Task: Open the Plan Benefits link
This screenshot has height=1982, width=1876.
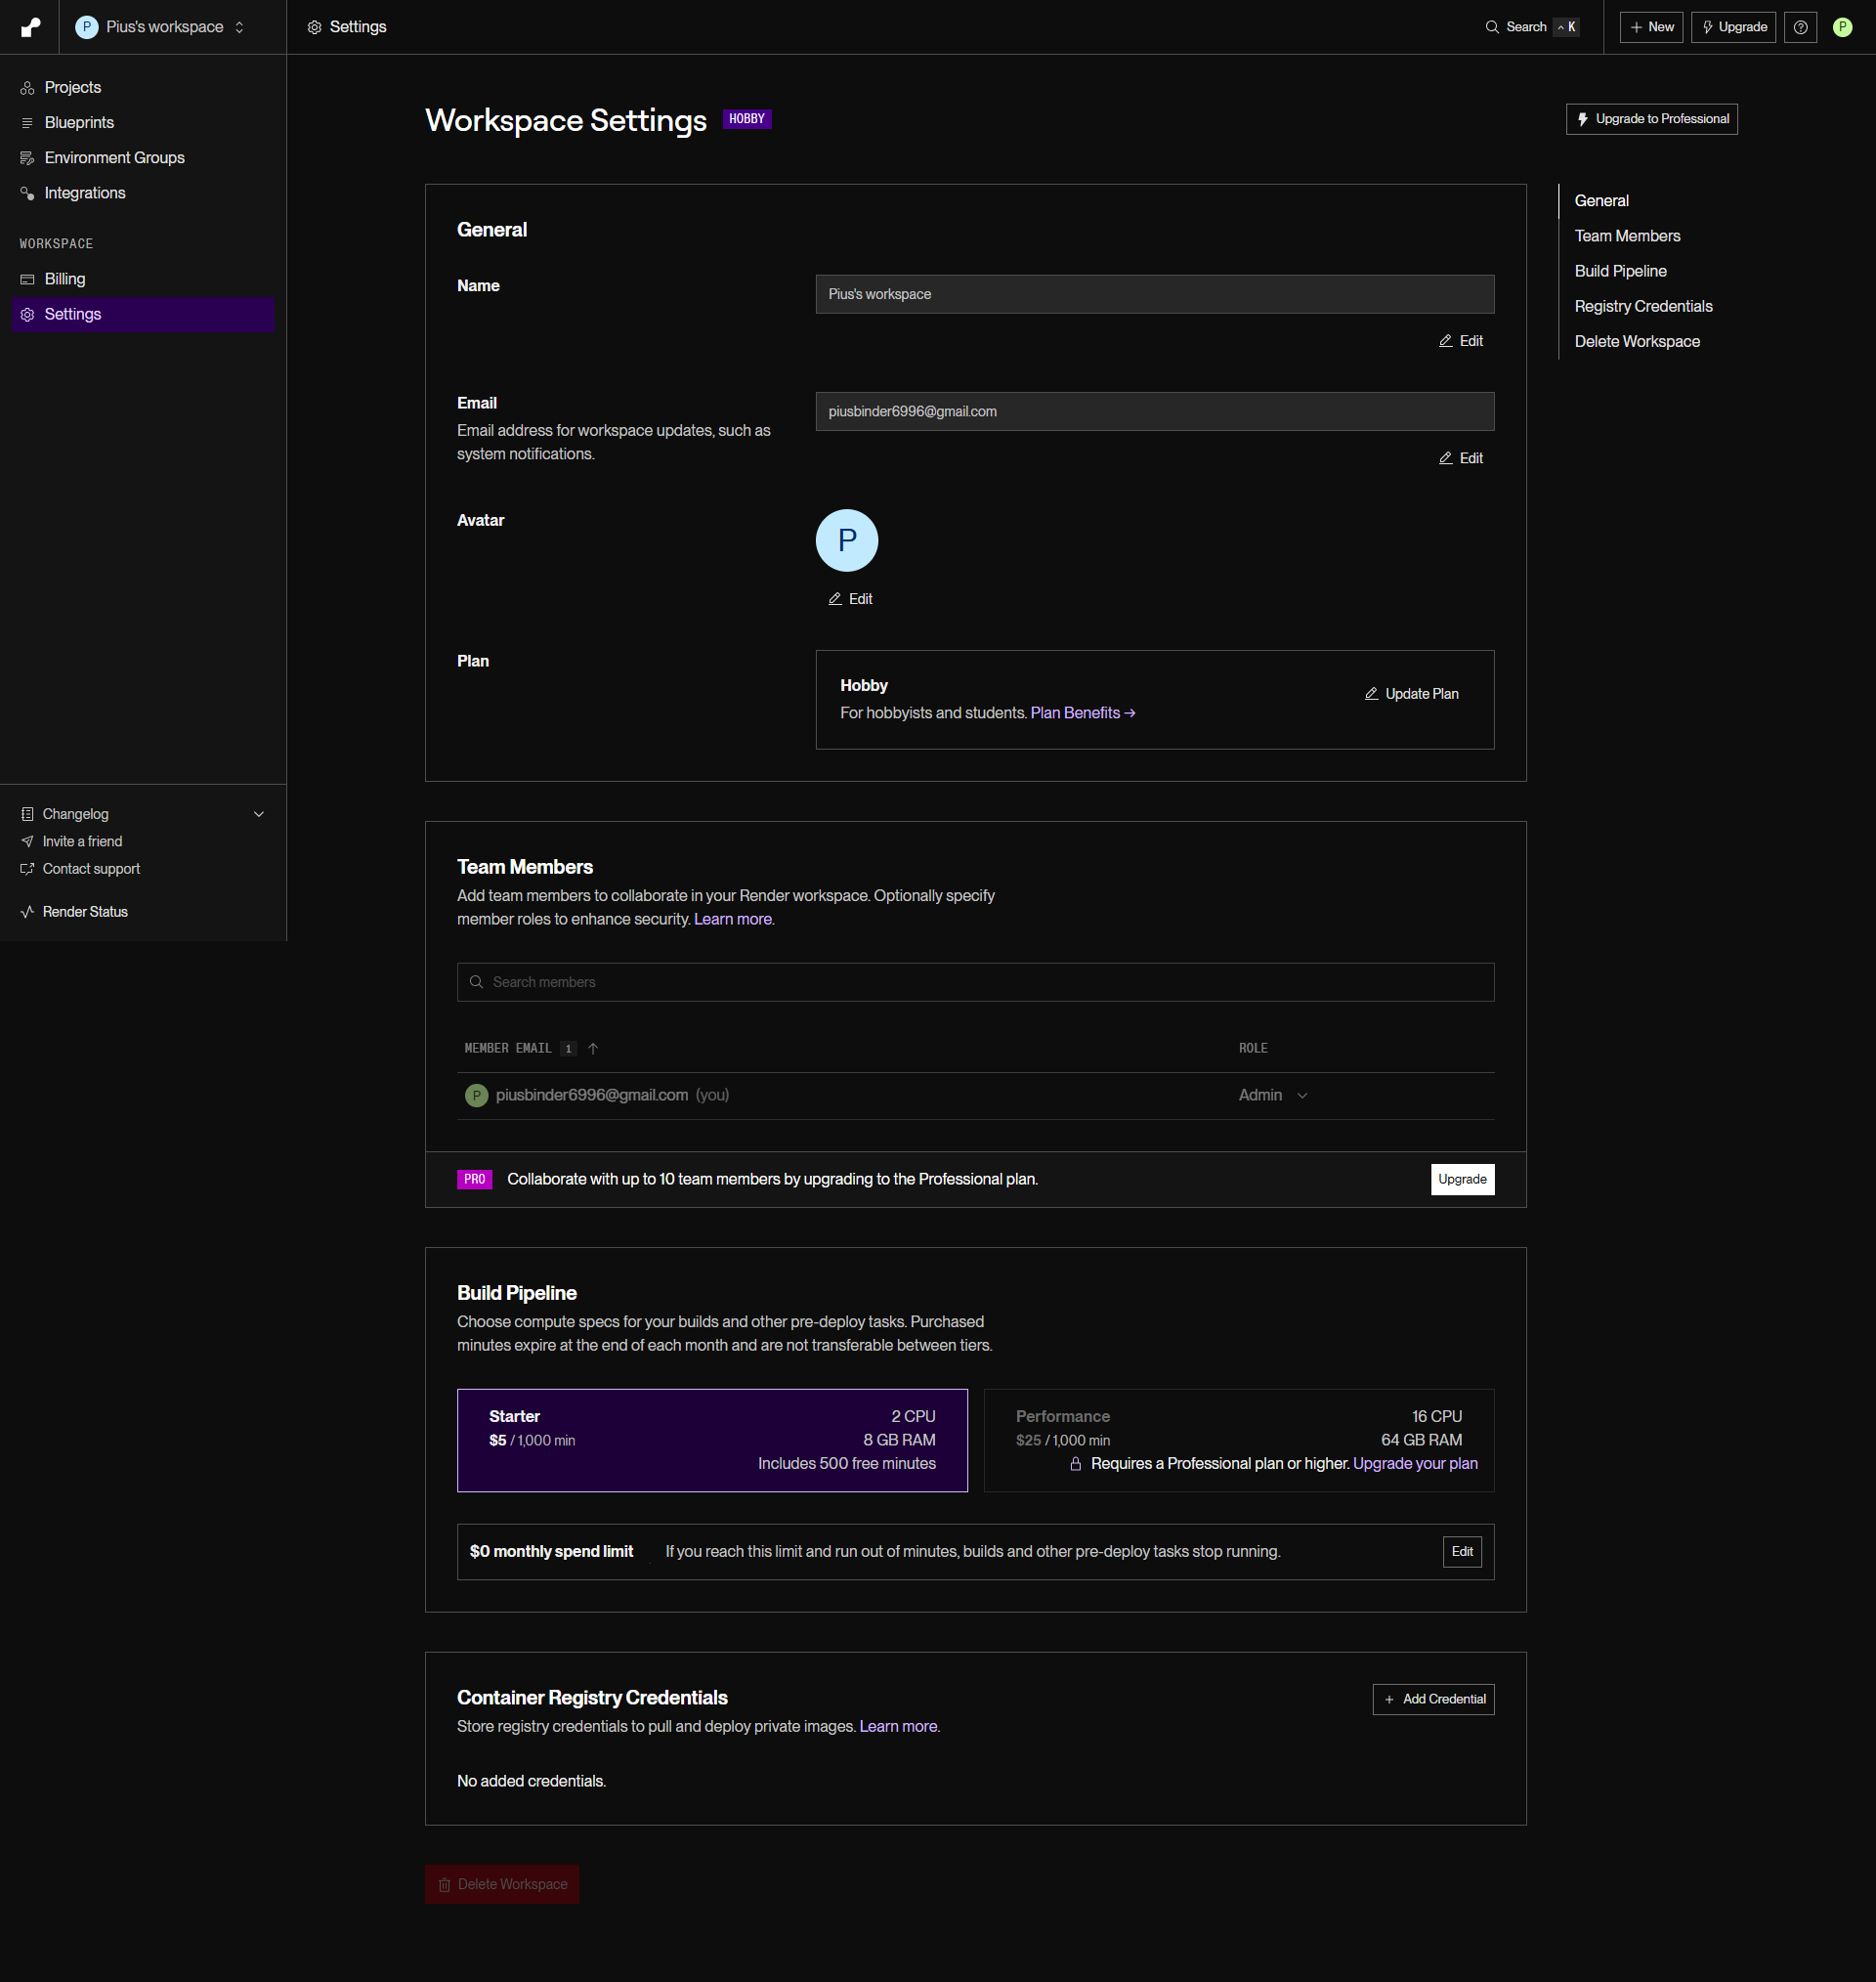Action: (1082, 713)
